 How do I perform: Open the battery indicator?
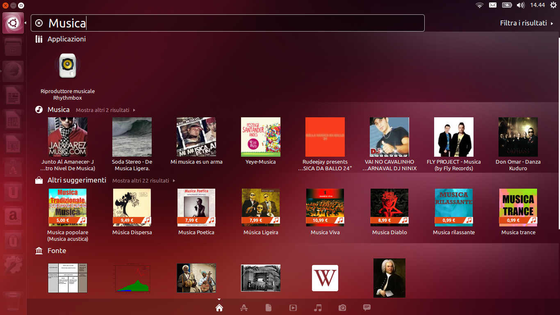(x=507, y=5)
